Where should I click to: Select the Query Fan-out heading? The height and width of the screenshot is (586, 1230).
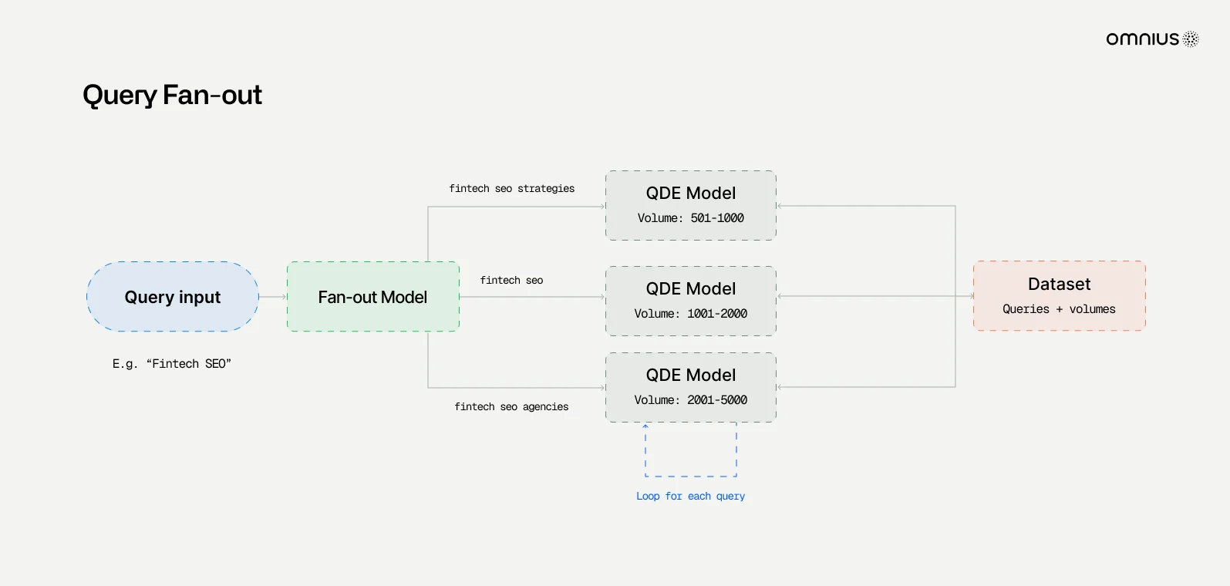172,95
